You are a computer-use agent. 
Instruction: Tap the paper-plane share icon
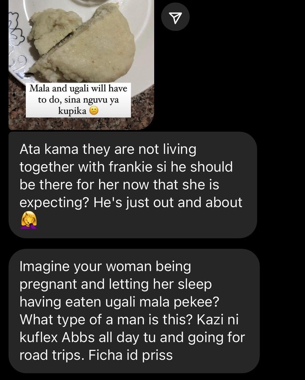(175, 17)
